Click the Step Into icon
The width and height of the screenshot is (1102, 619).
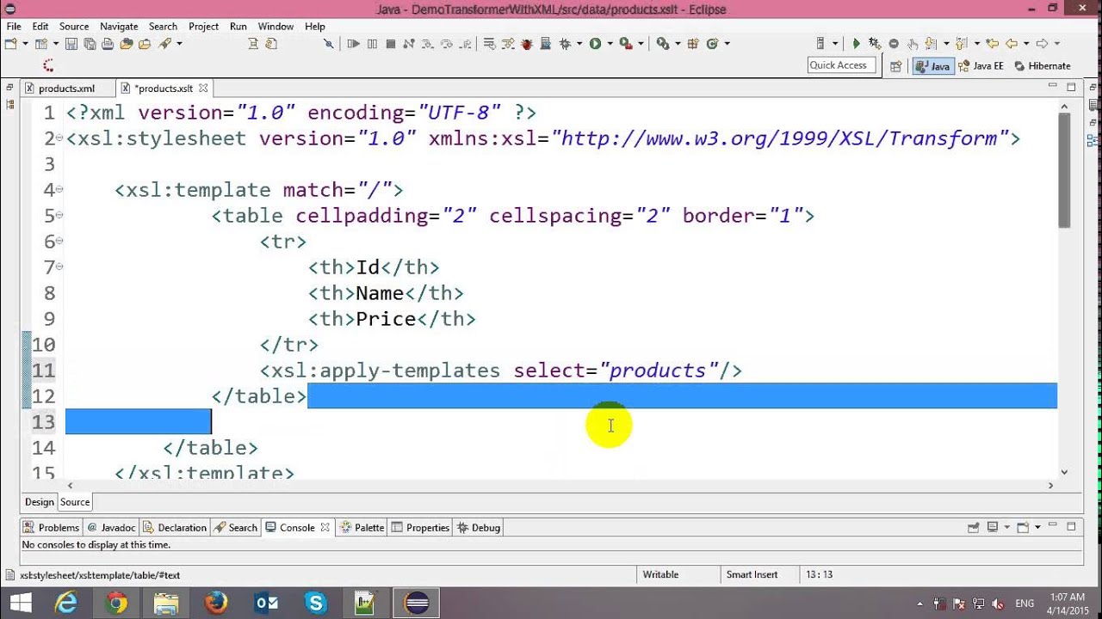(x=427, y=43)
